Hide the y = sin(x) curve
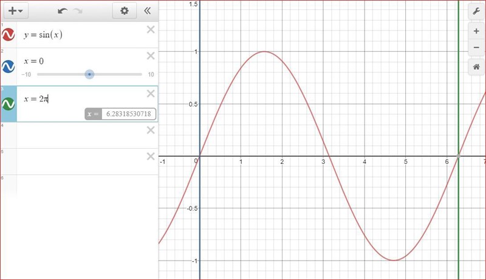486x280 pixels. coord(9,35)
